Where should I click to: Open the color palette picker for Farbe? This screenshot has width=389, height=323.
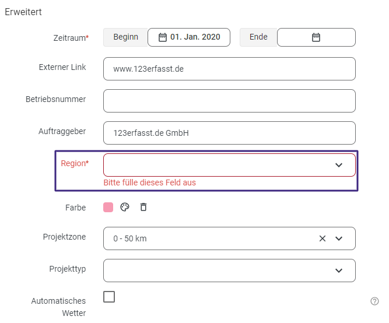tap(124, 208)
